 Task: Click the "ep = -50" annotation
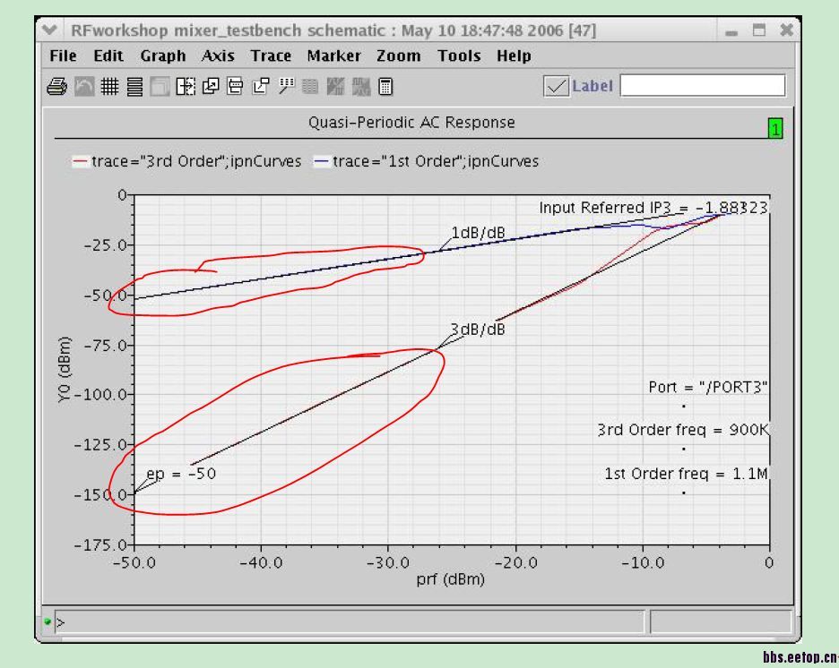coord(181,474)
